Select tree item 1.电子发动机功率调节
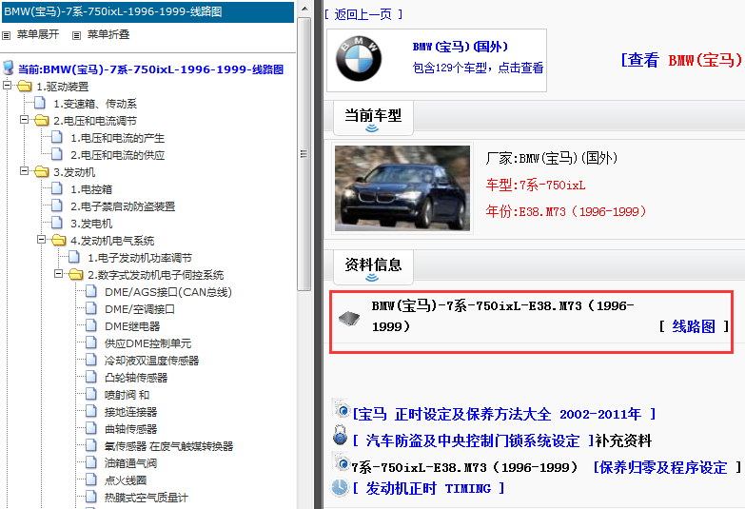The height and width of the screenshot is (509, 745). click(x=140, y=258)
